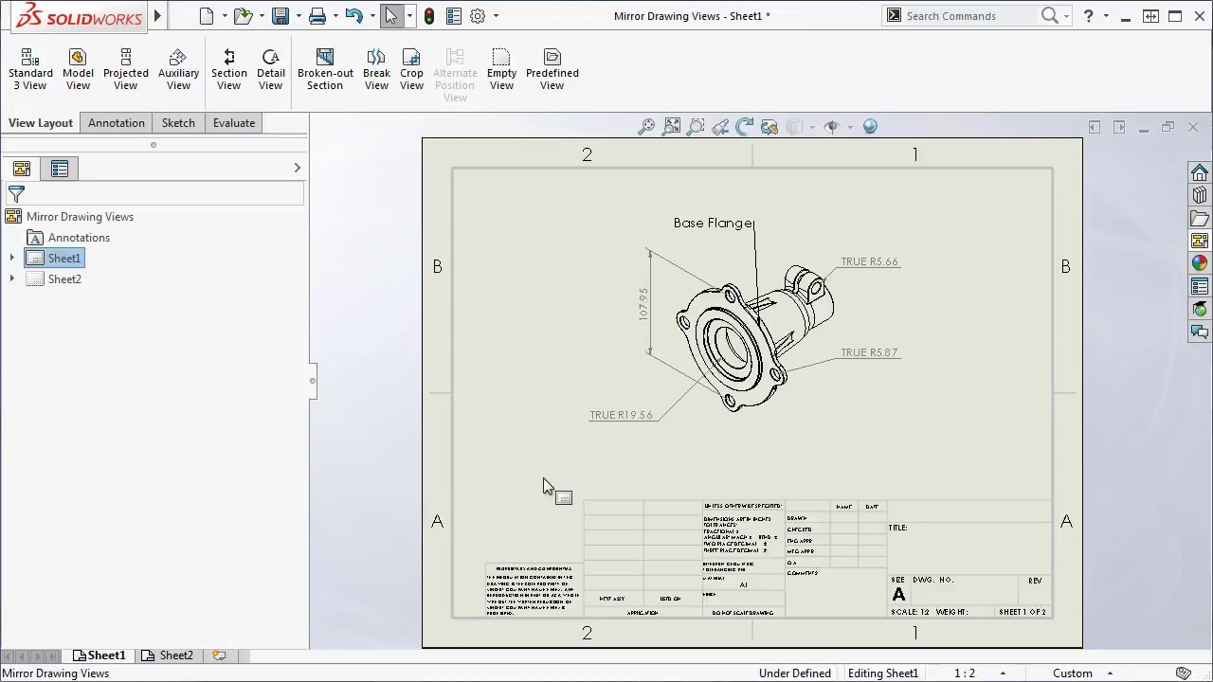This screenshot has width=1213, height=682.
Task: Insert a Standard 3 View
Action: click(x=29, y=68)
